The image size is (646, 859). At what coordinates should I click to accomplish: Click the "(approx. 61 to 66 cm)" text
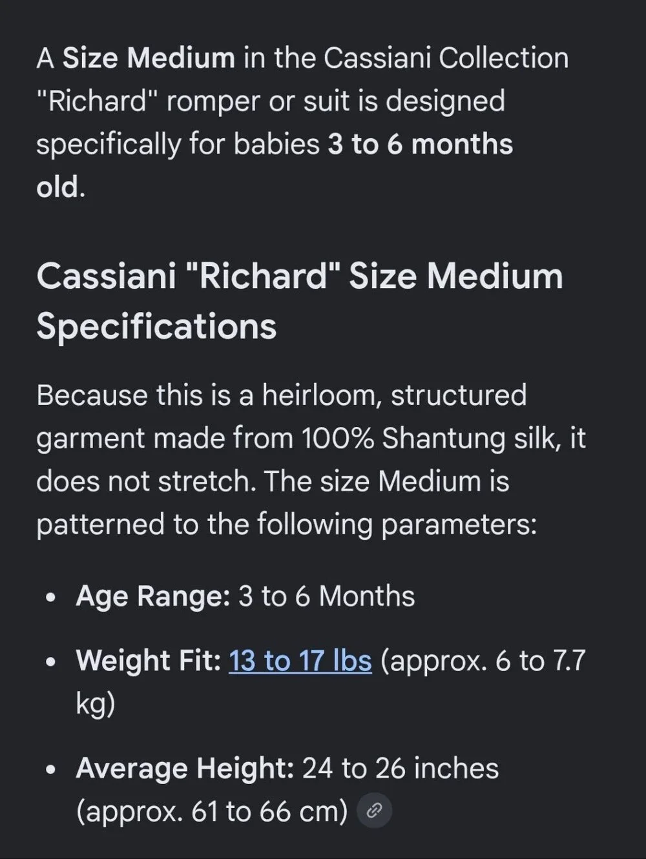click(212, 812)
